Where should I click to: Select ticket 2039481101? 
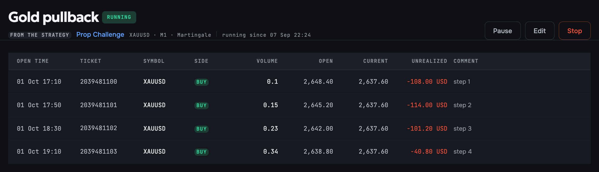pyautogui.click(x=98, y=105)
